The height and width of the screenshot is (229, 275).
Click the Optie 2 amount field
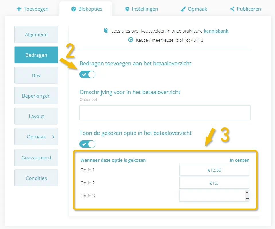[214, 183]
